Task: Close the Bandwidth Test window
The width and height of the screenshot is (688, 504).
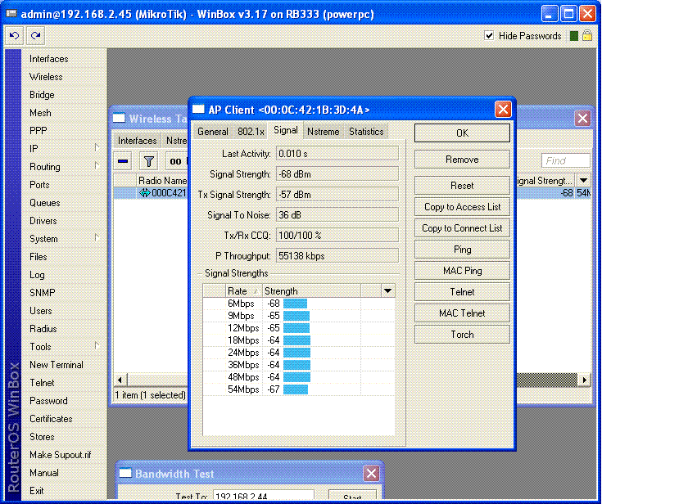Action: click(371, 474)
